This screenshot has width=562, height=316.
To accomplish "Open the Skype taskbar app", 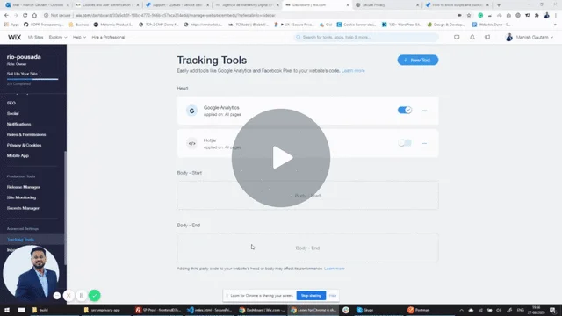I will click(x=365, y=310).
